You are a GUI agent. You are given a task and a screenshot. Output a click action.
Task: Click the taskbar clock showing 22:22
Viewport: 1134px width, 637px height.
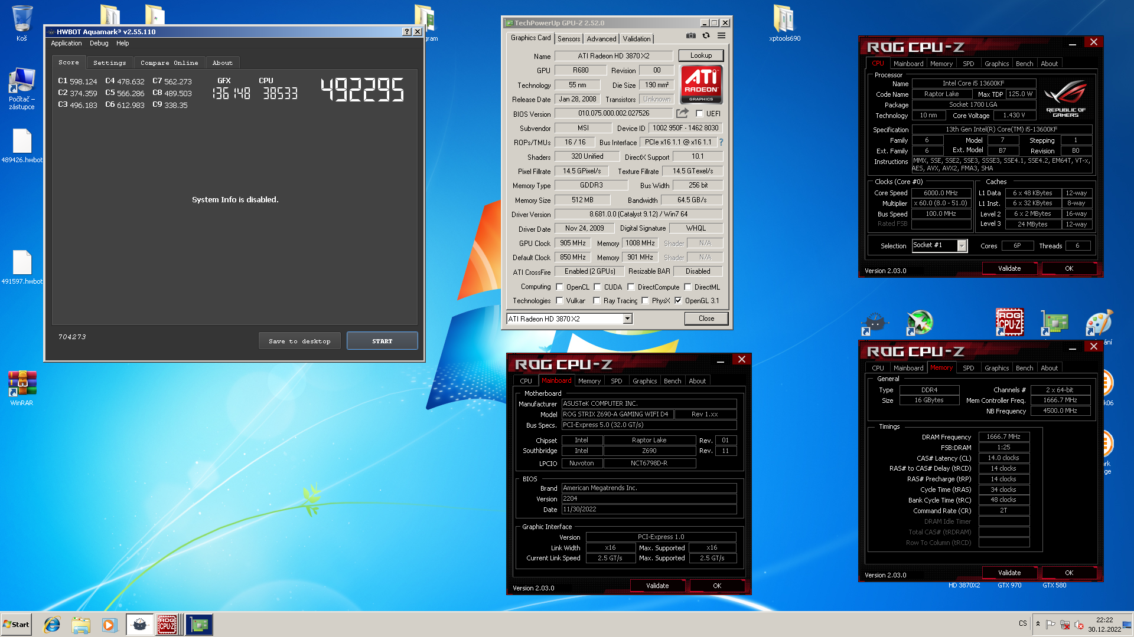(1104, 625)
